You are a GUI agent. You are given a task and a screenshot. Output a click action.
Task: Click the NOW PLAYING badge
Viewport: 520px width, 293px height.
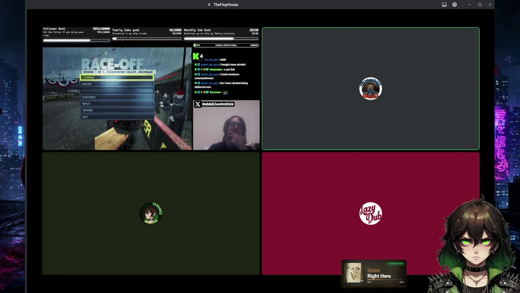tap(395, 264)
